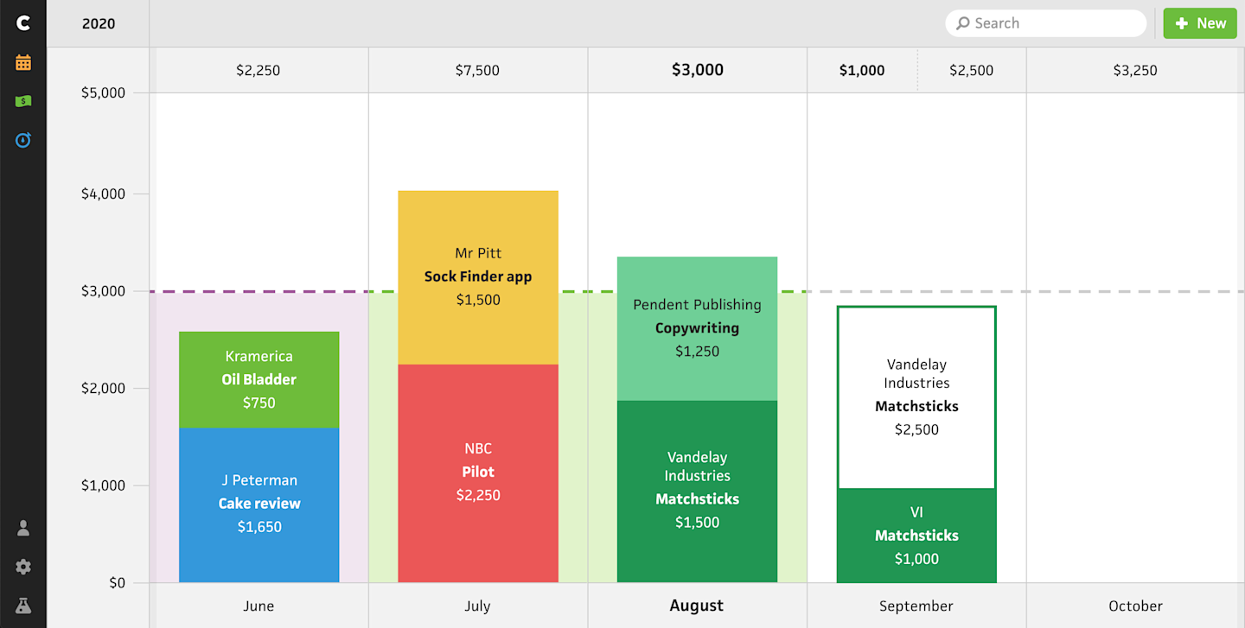
Task: Open the green money budget icon
Action: click(x=23, y=101)
